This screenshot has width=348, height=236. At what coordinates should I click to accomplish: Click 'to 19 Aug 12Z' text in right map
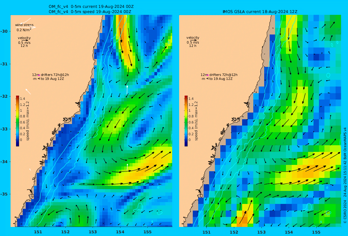[x=221, y=79]
